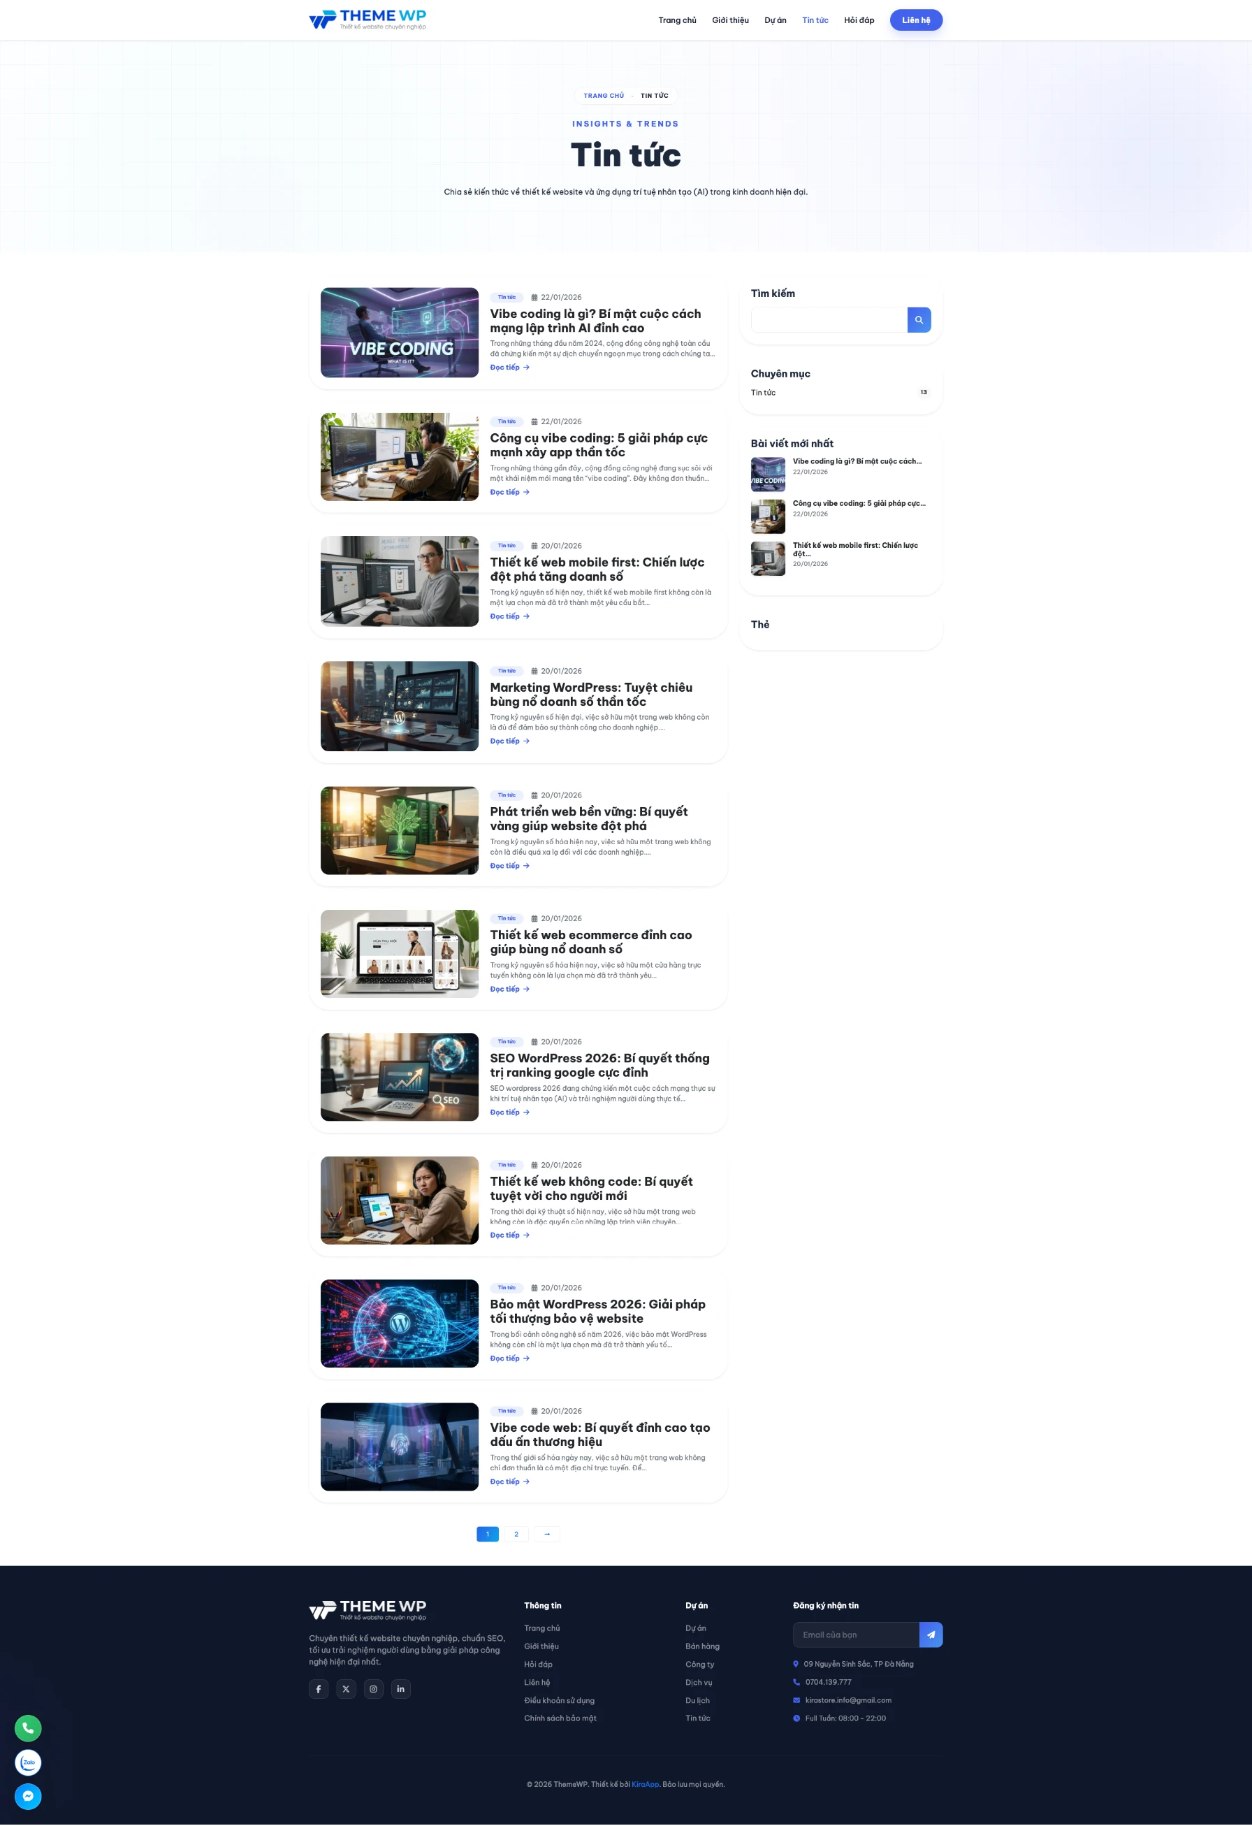The image size is (1252, 1826).
Task: Open the Giới thiệu menu item
Action: coord(729,20)
